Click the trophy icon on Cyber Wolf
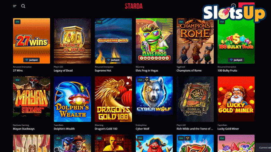The height and width of the screenshot is (152, 271). 147,80
